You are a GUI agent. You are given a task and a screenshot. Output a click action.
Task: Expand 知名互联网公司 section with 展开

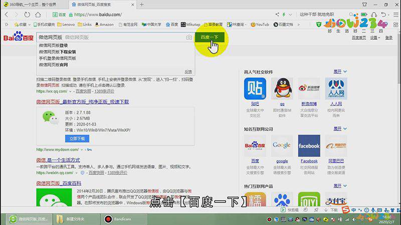point(340,129)
